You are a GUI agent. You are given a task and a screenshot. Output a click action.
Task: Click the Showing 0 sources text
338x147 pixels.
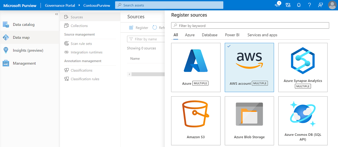[x=141, y=48]
